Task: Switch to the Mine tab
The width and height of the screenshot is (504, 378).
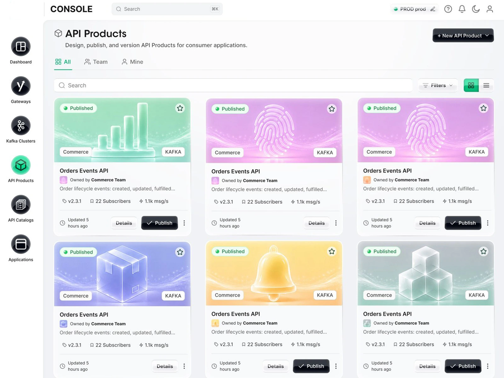Action: coord(132,62)
